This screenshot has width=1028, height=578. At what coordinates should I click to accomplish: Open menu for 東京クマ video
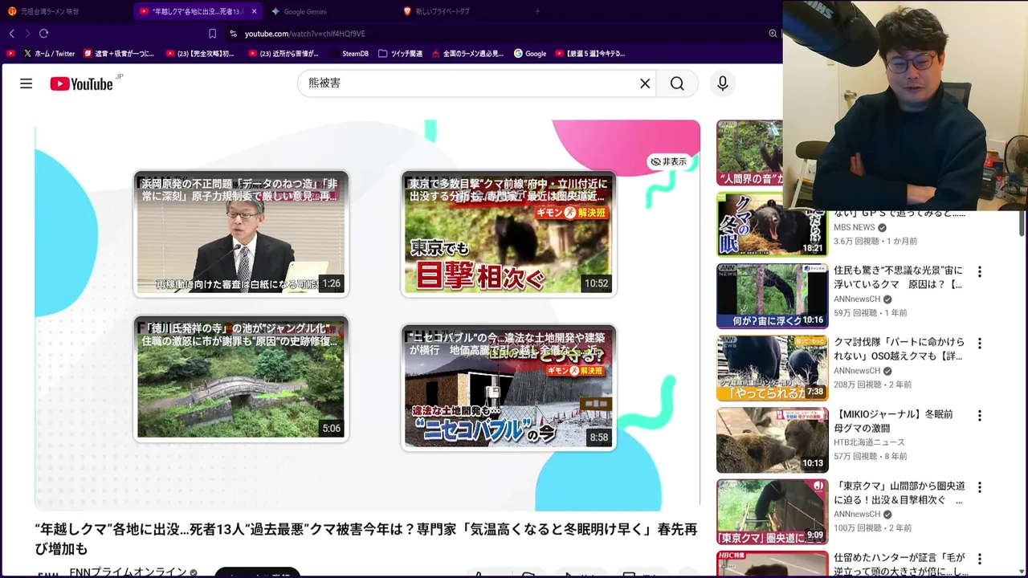coord(979,487)
